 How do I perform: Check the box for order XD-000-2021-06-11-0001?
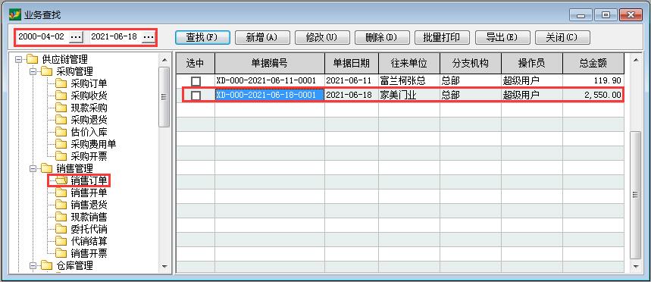point(196,81)
